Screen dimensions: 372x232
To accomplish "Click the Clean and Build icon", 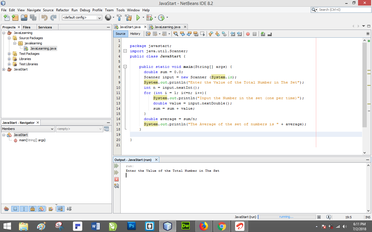I will [x=128, y=18].
